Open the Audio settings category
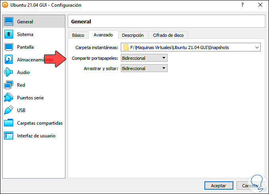269x194 pixels. [34, 72]
